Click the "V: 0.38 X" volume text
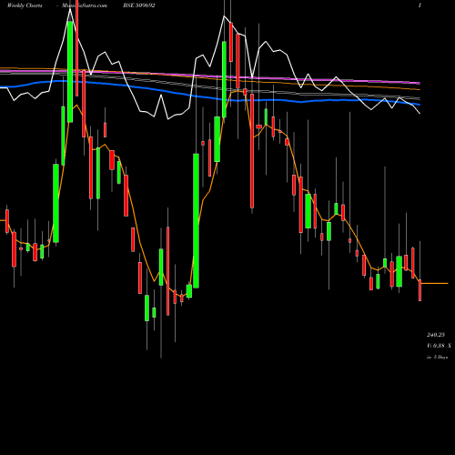This screenshot has width=455, height=455. [439, 346]
